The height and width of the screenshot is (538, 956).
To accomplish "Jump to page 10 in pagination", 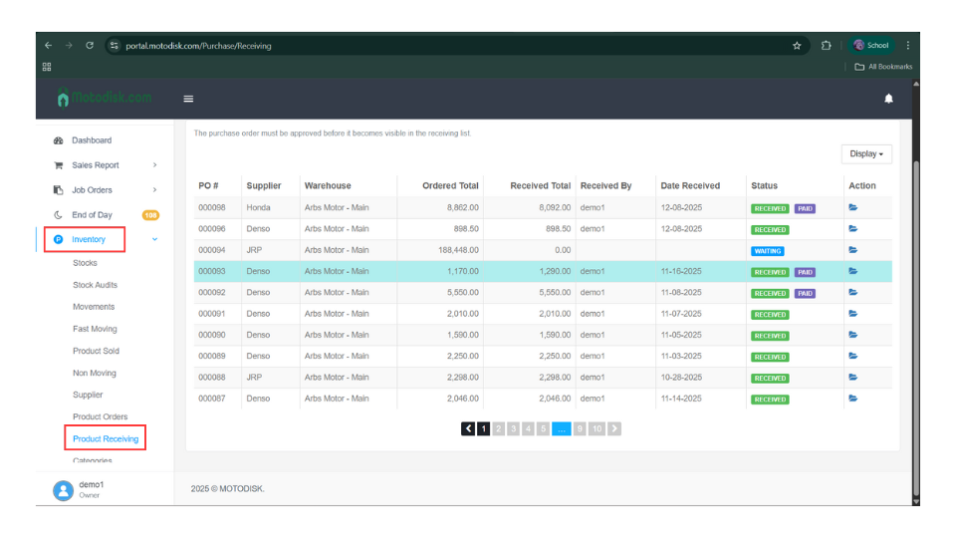I will coord(597,428).
